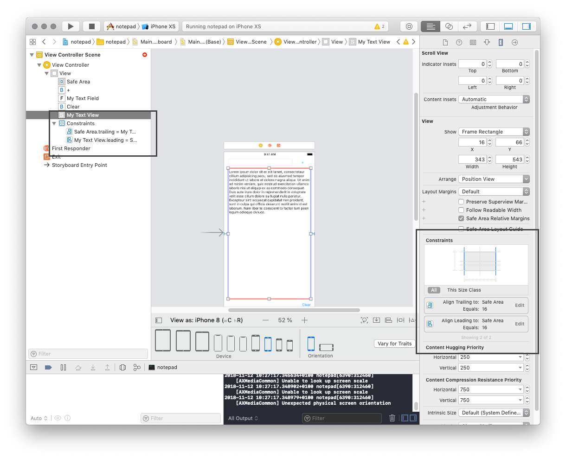
Task: Enable Preserve Superview Margins checkbox
Action: (x=461, y=202)
